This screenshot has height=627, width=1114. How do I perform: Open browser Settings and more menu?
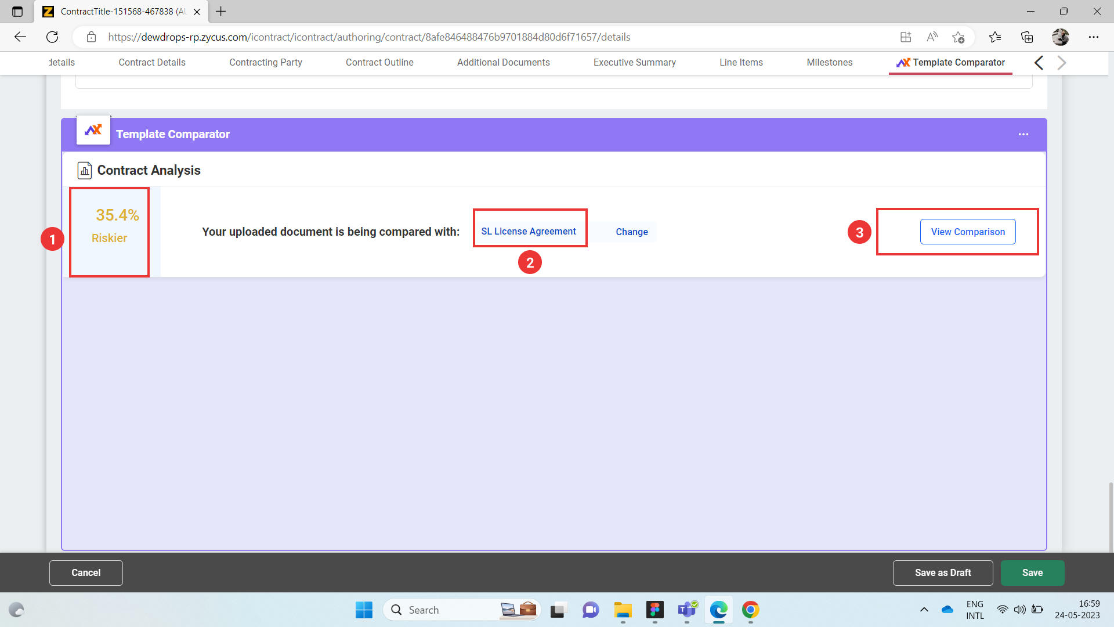1093,37
